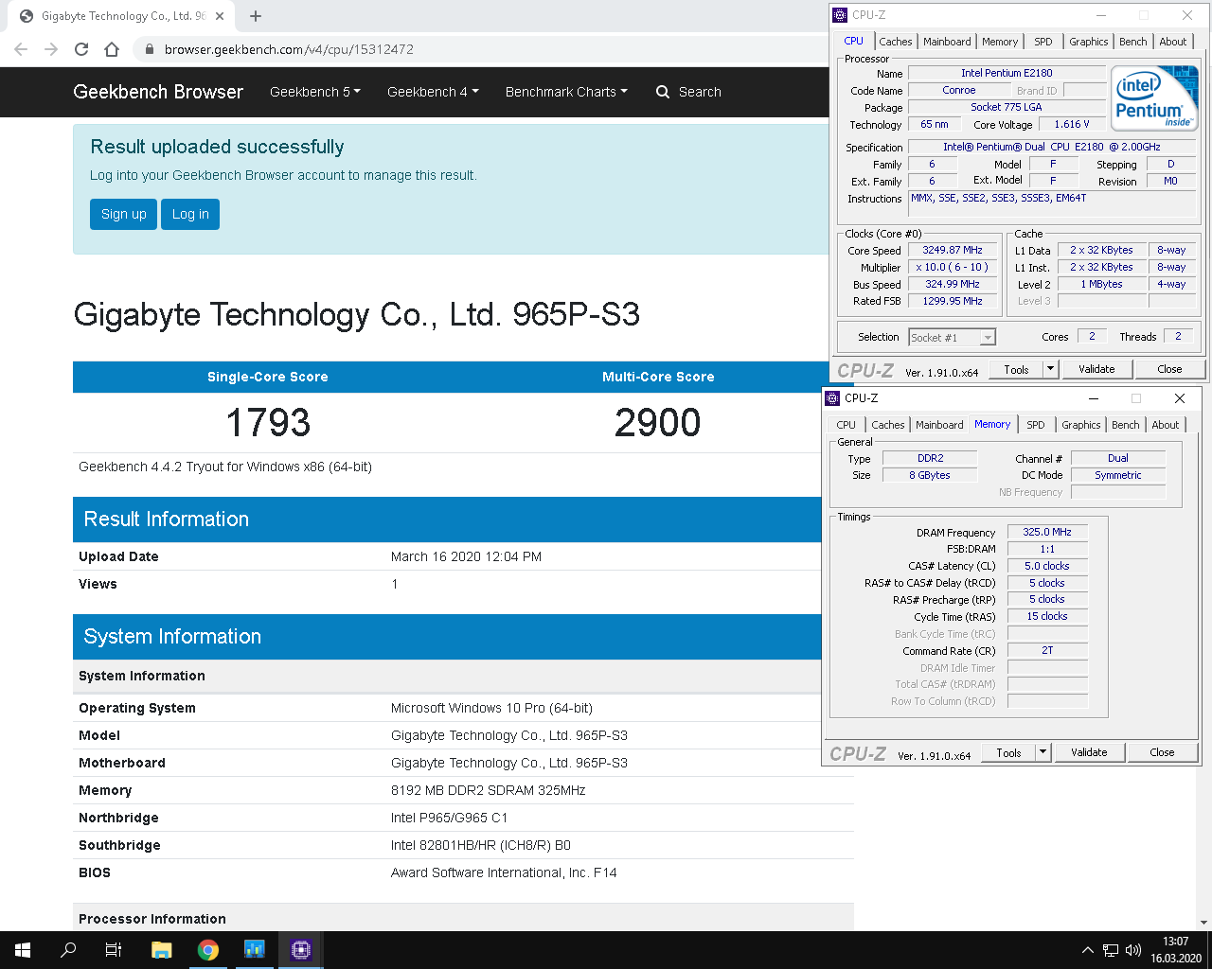
Task: Click the taskbar clock and date
Action: point(1175,950)
